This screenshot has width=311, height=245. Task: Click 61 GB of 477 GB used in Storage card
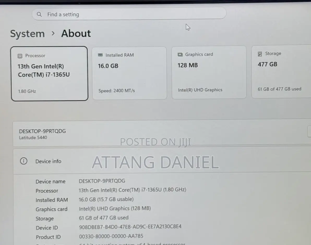tap(279, 89)
